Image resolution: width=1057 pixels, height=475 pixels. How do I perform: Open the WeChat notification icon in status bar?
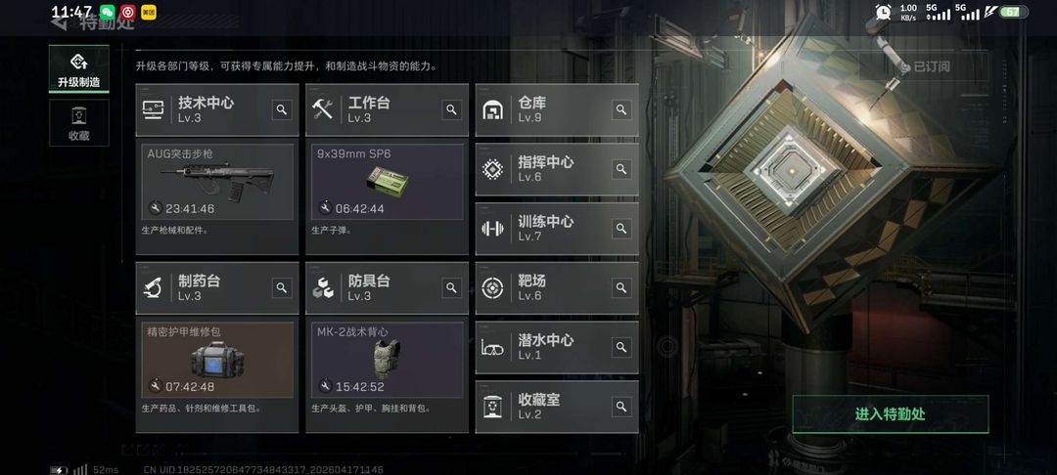[108, 12]
